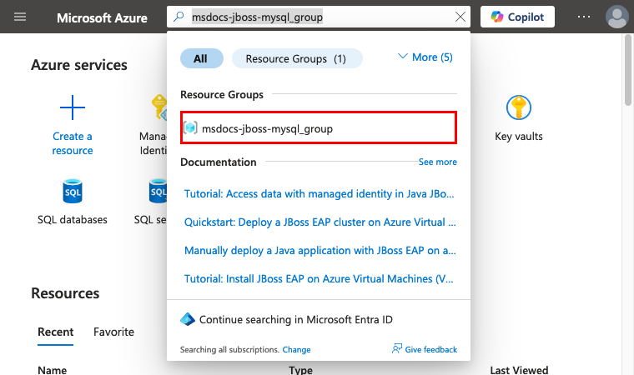Open Quickstart Deploy a JBoss EAP cluster
This screenshot has height=375, width=634.
[320, 222]
